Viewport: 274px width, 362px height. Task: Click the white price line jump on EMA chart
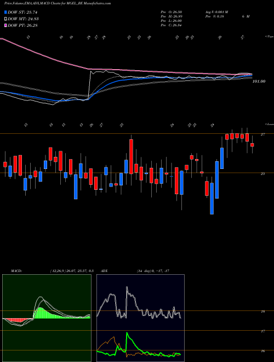tap(89, 84)
